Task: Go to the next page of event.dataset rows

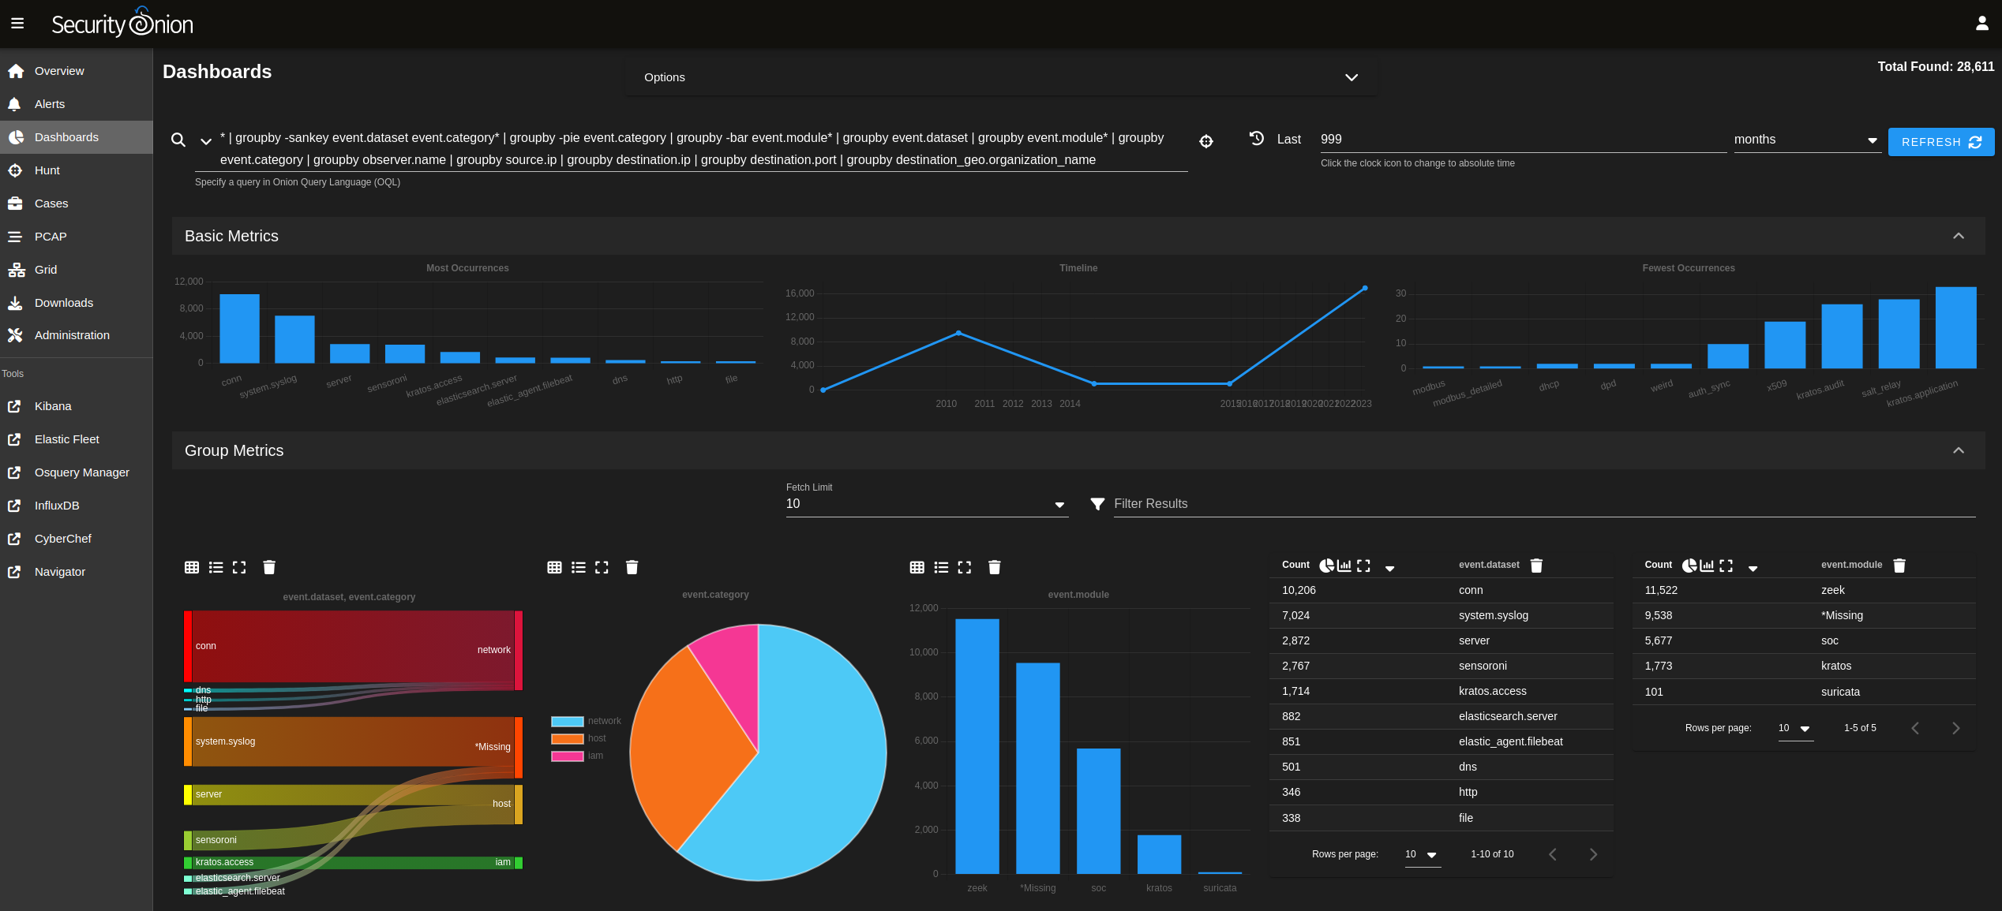Action: pyautogui.click(x=1592, y=854)
